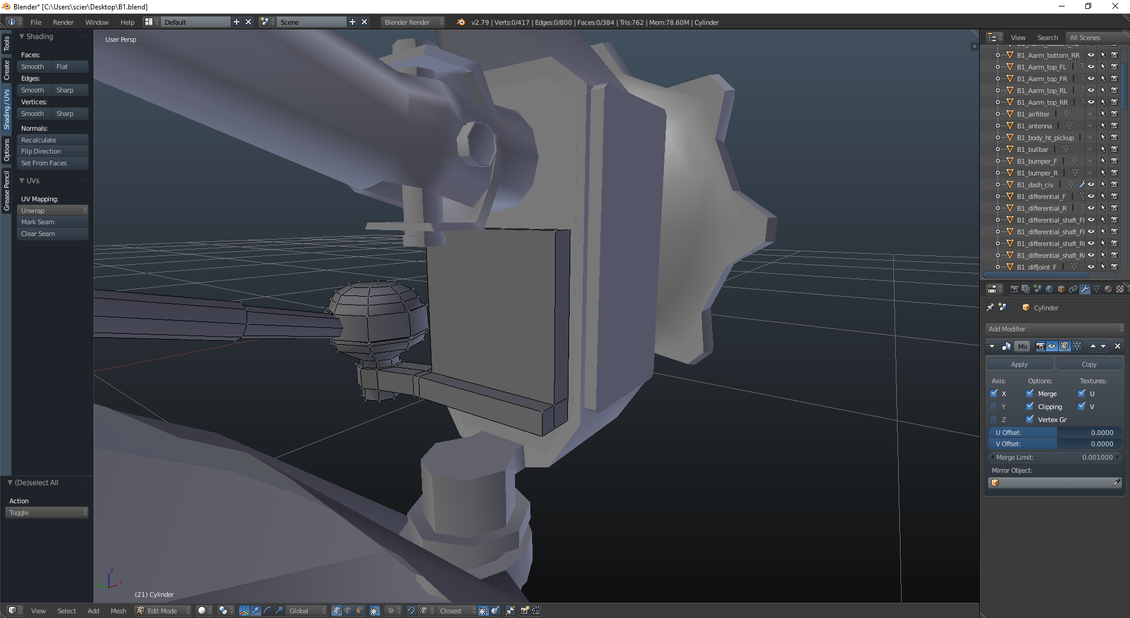This screenshot has height=618, width=1130.
Task: Click the Merge Limit value slider
Action: 1055,457
